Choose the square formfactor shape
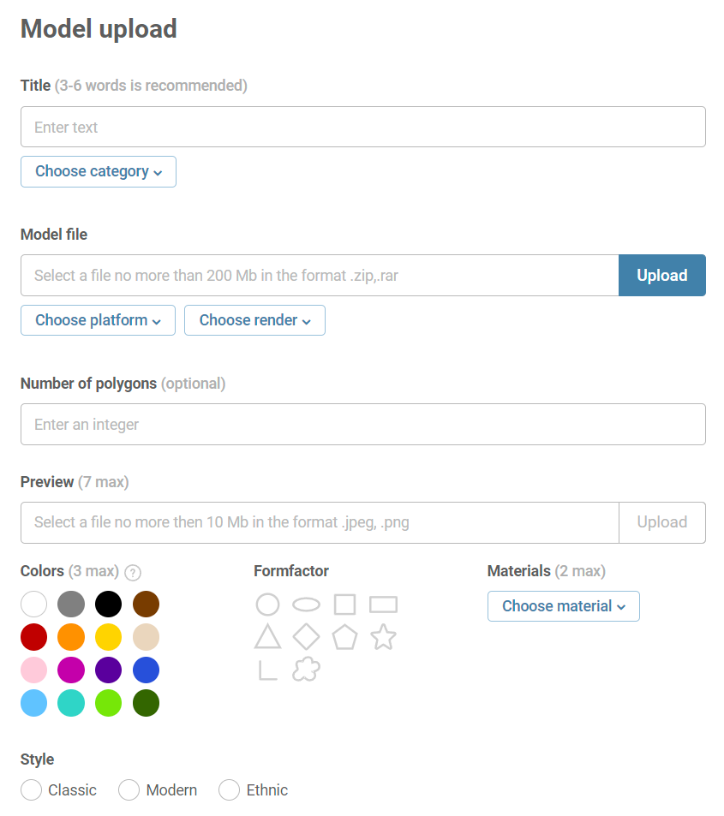This screenshot has height=816, width=724. pyautogui.click(x=344, y=605)
